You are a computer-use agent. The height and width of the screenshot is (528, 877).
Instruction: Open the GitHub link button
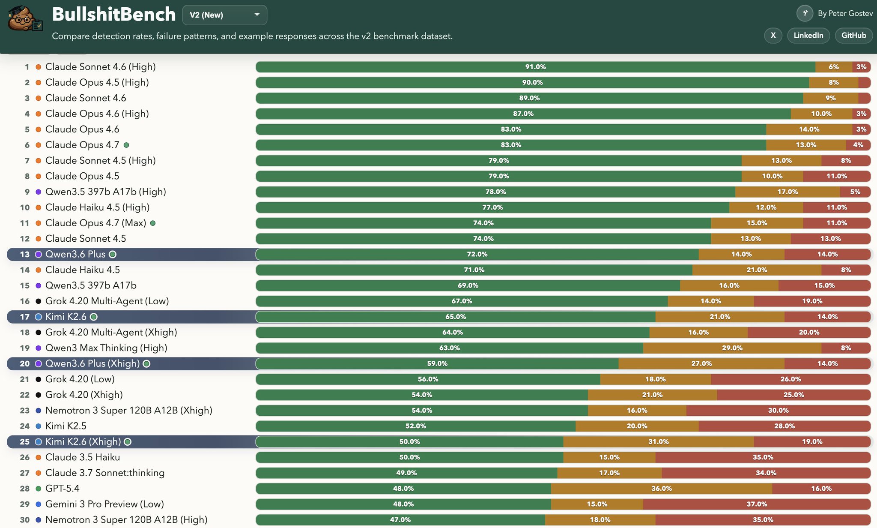click(x=854, y=36)
